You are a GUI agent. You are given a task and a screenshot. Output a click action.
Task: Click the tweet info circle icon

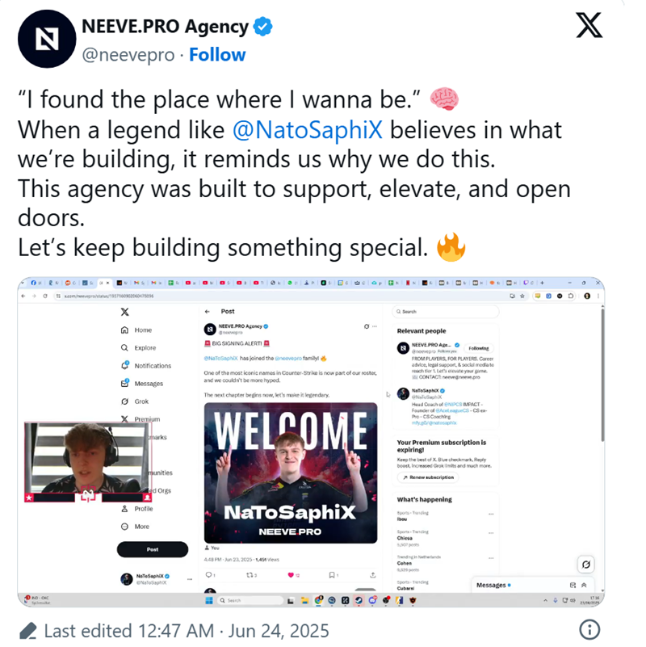[x=589, y=630]
